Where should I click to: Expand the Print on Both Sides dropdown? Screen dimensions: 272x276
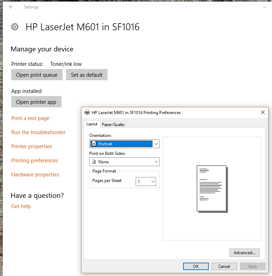click(124, 162)
